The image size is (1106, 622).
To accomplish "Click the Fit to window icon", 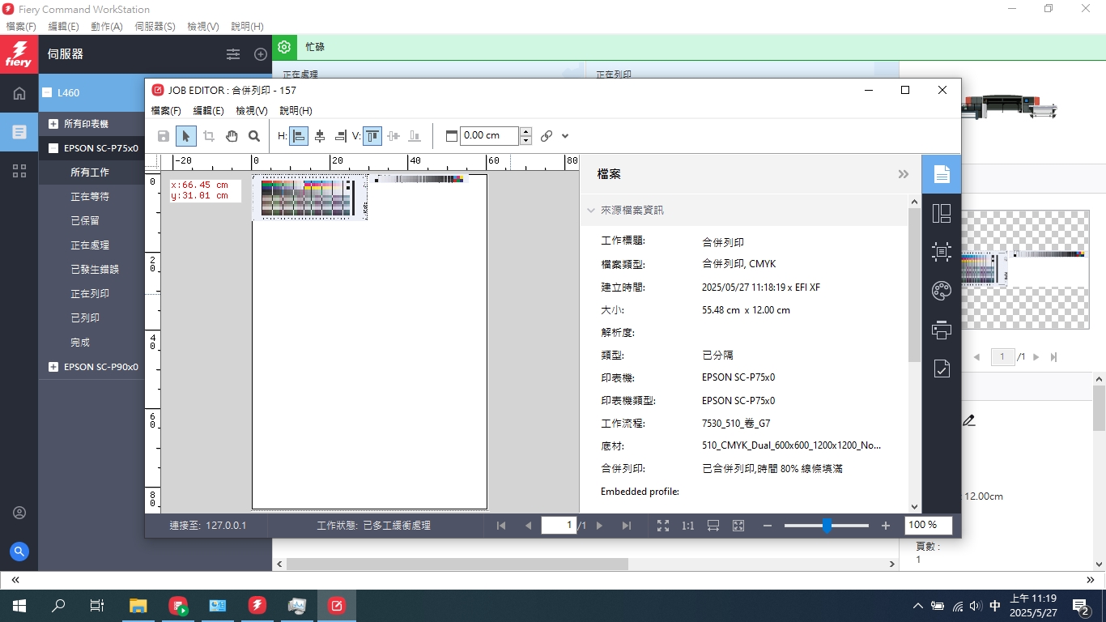I will pyautogui.click(x=662, y=526).
